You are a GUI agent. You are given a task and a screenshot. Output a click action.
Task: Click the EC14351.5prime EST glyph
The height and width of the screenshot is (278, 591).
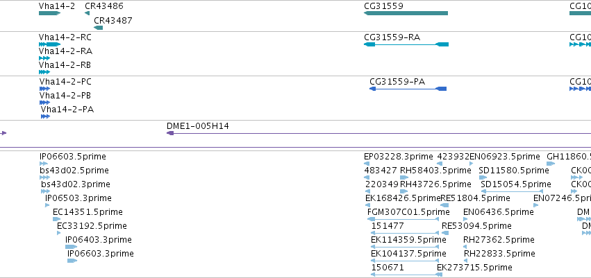pos(56,219)
